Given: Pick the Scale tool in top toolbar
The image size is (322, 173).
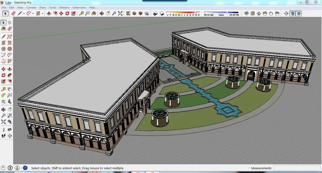Looking at the screenshot, I should point(74,13).
